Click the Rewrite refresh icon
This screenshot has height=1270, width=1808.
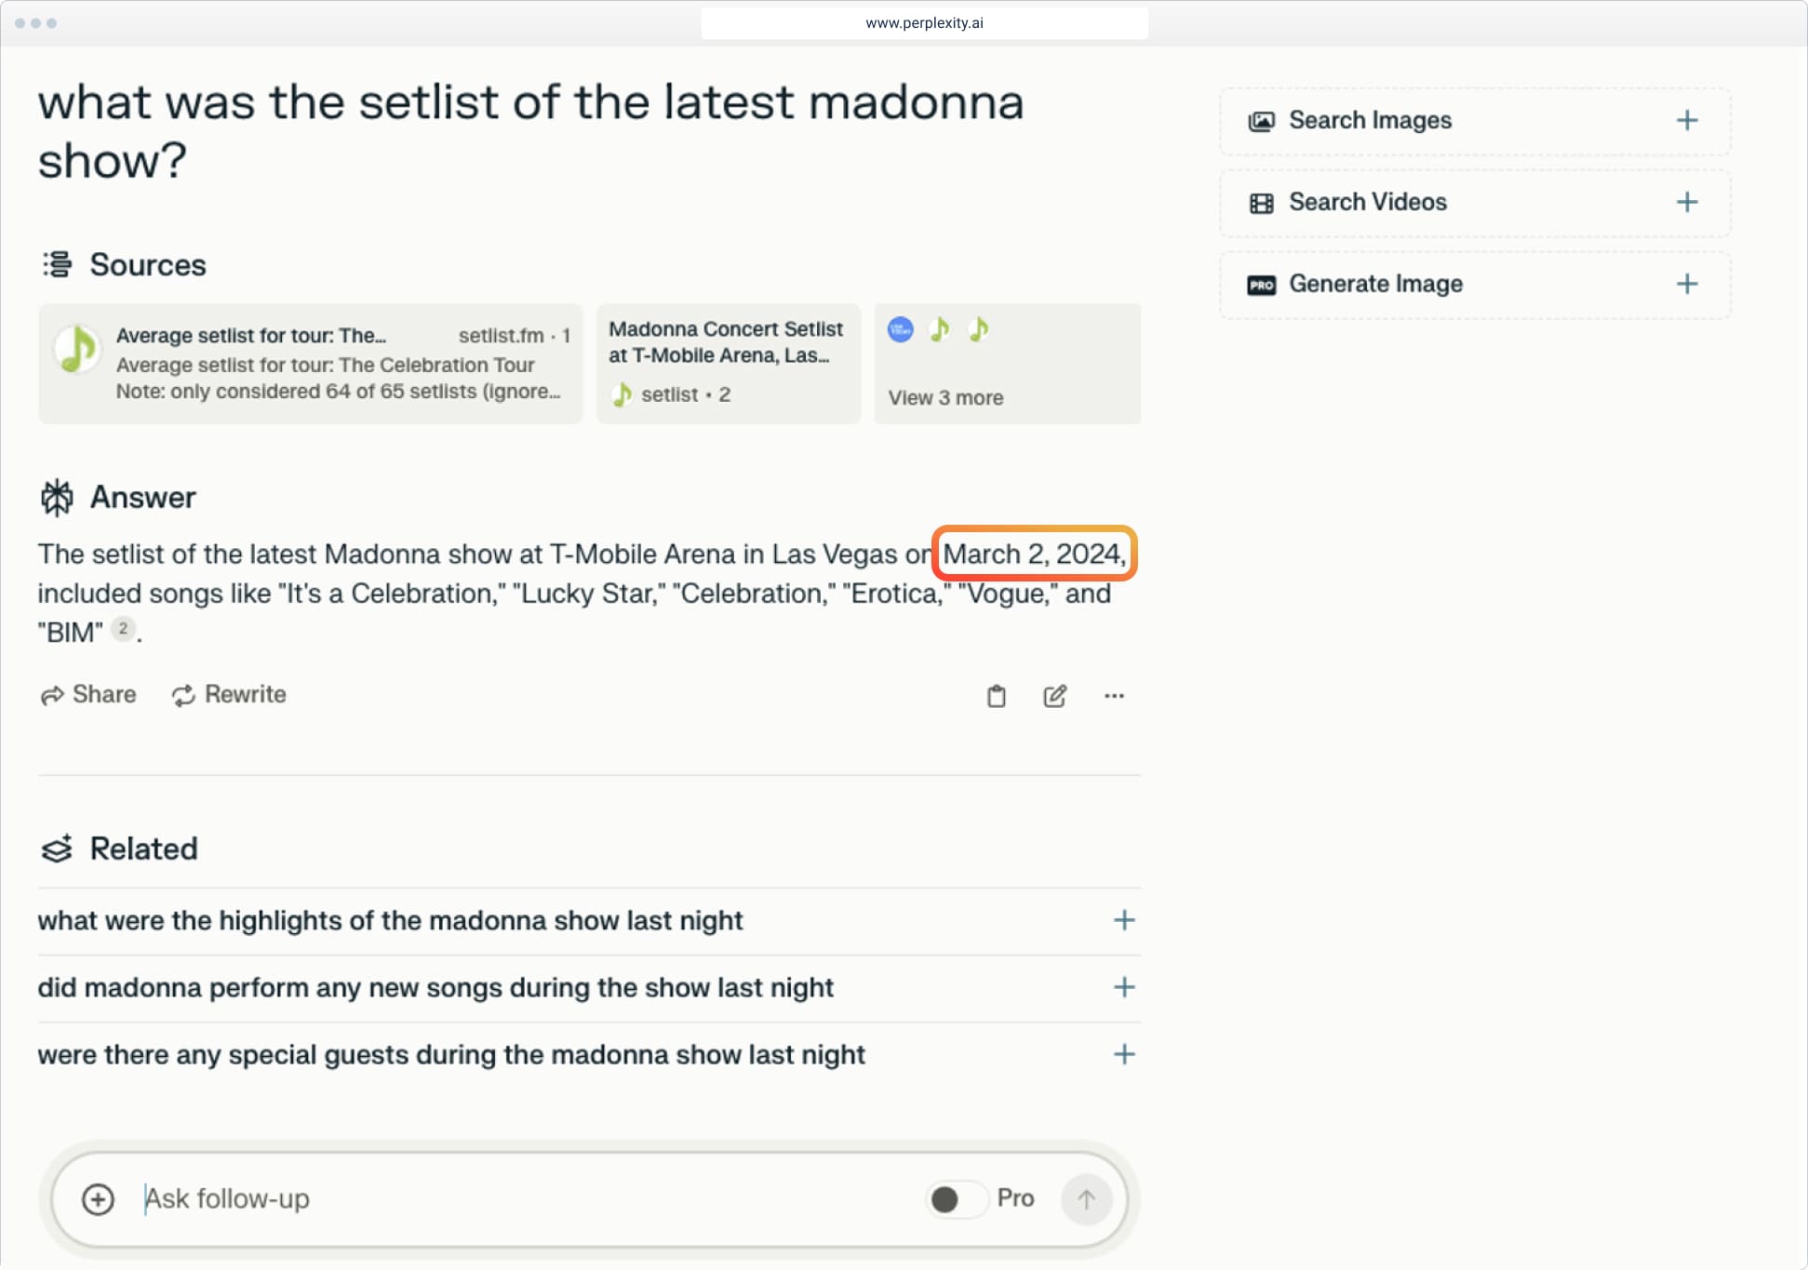[183, 695]
